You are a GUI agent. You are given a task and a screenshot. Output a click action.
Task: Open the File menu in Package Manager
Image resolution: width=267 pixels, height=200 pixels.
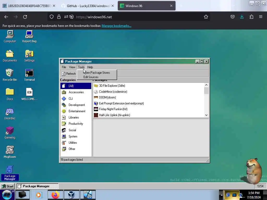click(64, 67)
